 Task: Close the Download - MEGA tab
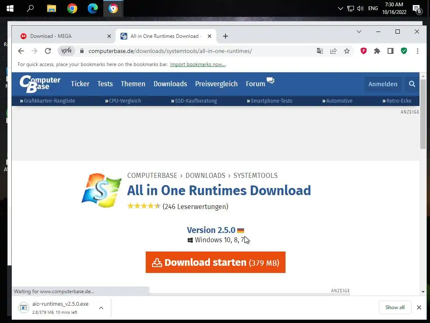109,36
